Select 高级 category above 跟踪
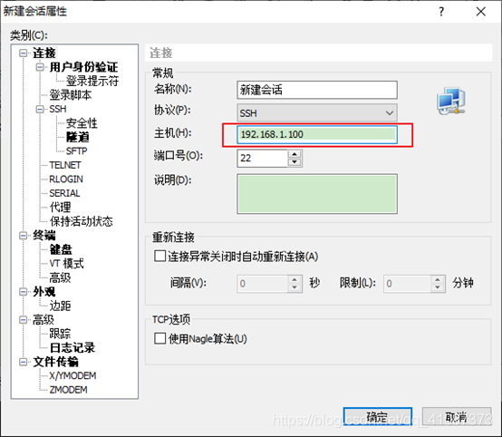 43,320
